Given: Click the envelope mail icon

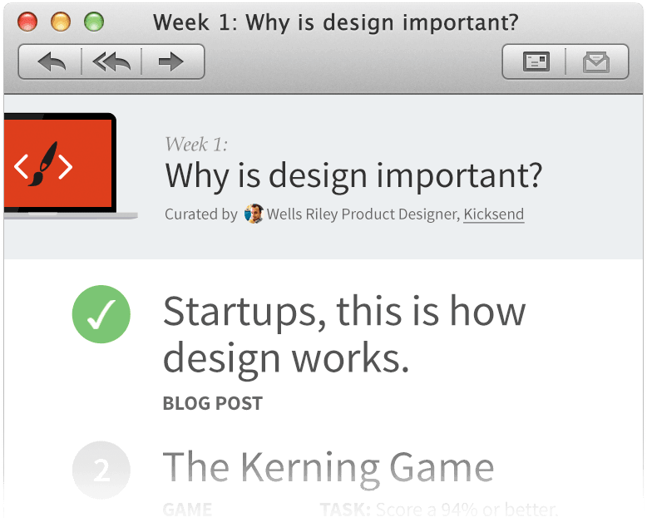Looking at the screenshot, I should coord(596,62).
